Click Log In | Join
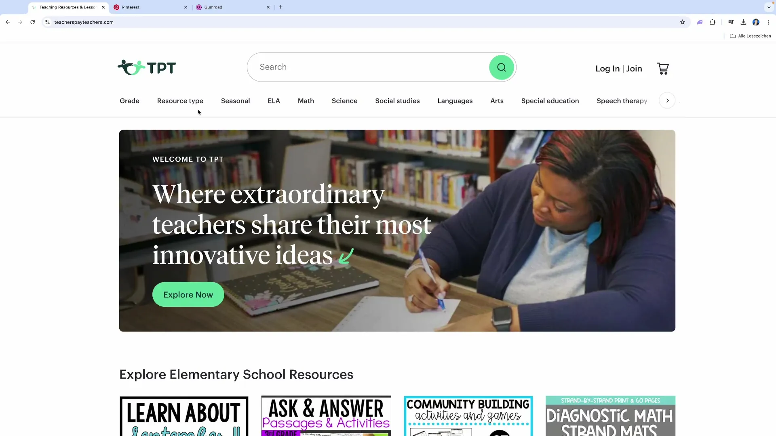This screenshot has width=776, height=436. 619,69
